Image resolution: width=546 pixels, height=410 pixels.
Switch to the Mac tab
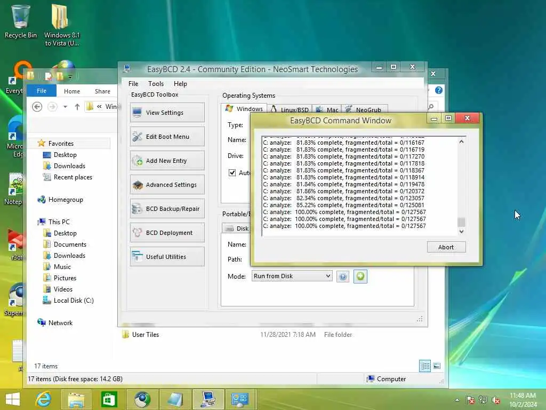[327, 109]
